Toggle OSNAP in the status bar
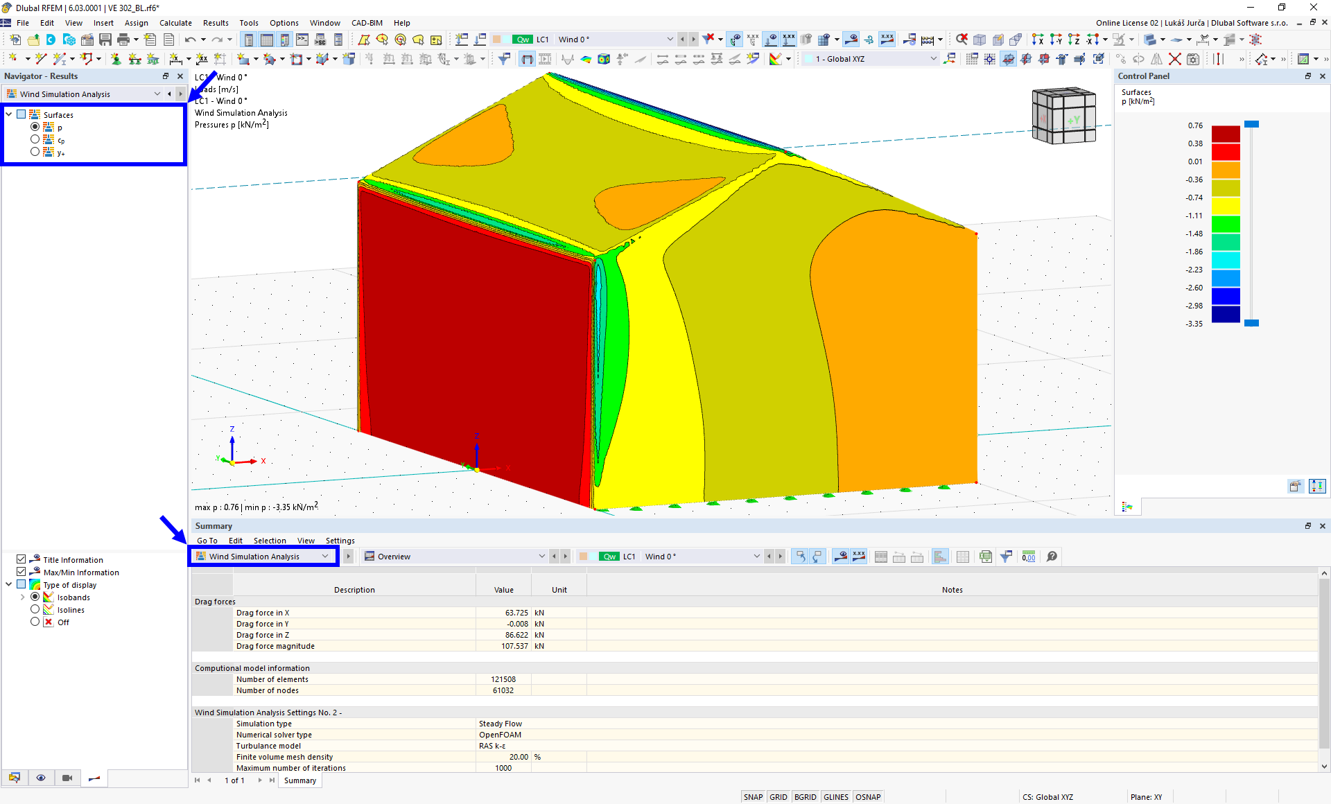Viewport: 1331px width, 804px height. coord(868,796)
